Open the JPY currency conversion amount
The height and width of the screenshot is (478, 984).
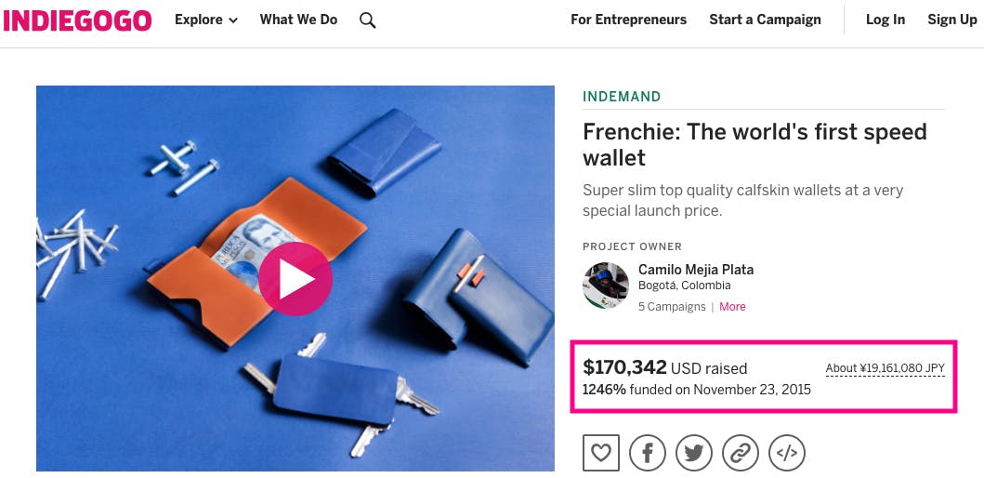(x=885, y=368)
